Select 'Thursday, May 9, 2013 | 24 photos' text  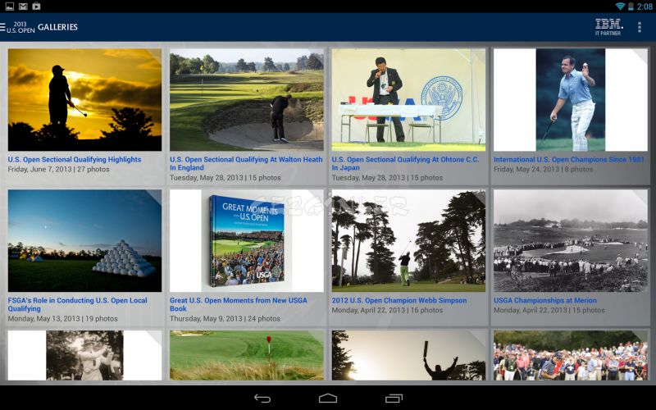coord(225,319)
